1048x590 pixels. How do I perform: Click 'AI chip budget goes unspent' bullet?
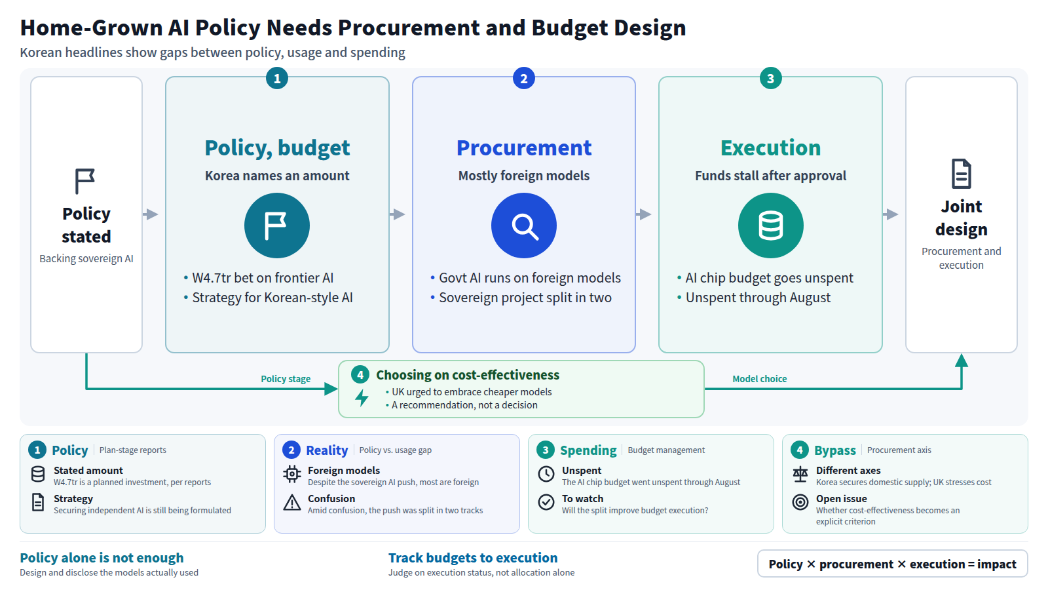pyautogui.click(x=770, y=278)
